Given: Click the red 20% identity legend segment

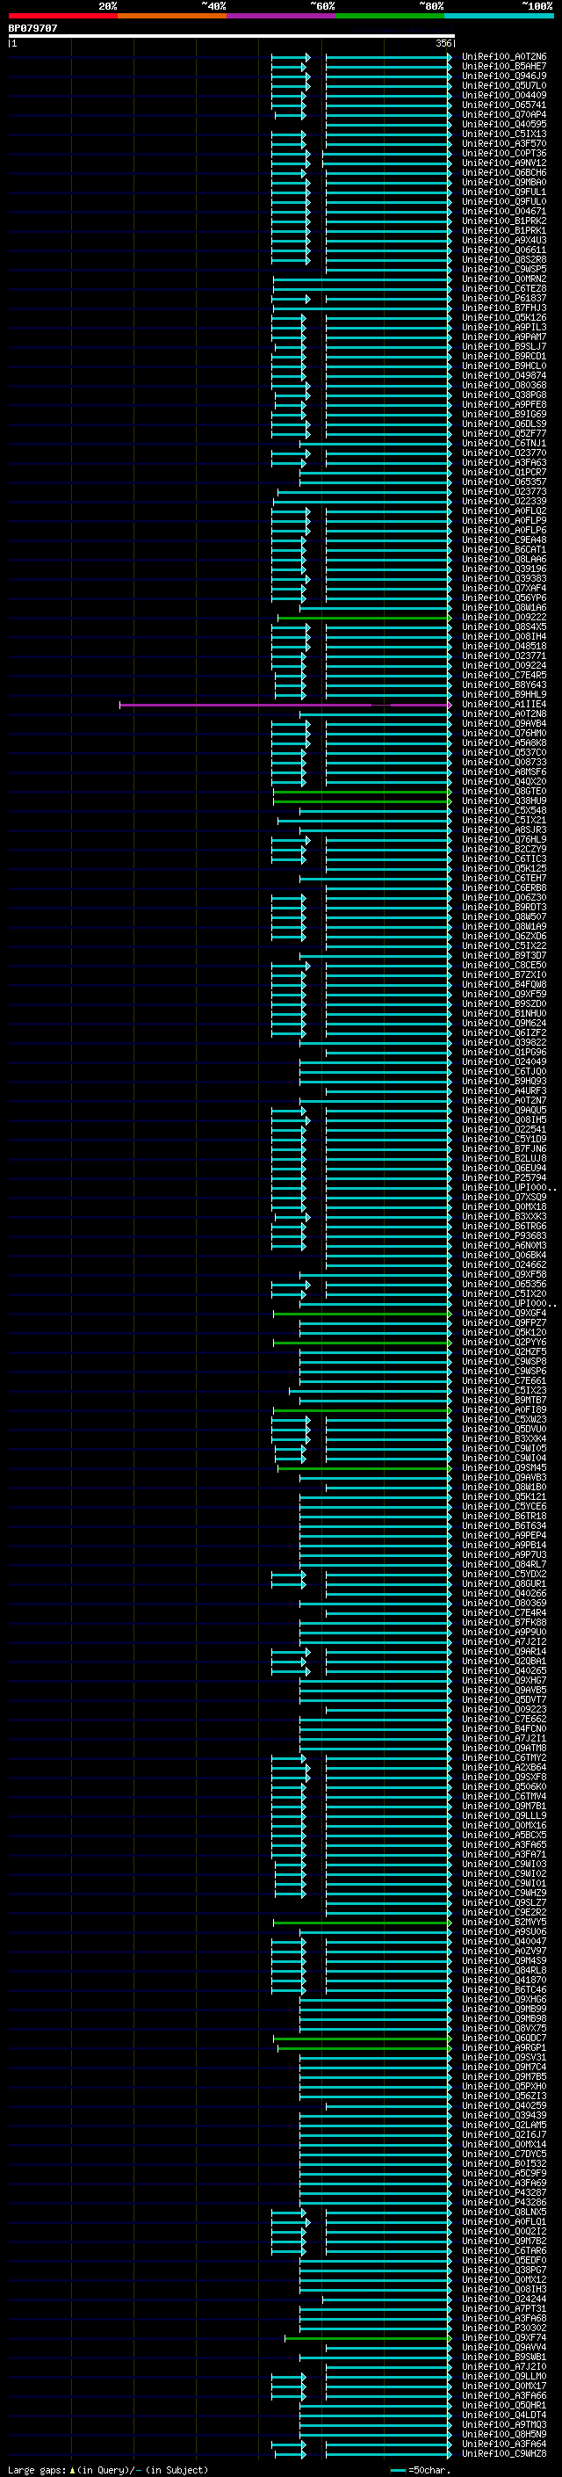Looking at the screenshot, I should click(62, 16).
